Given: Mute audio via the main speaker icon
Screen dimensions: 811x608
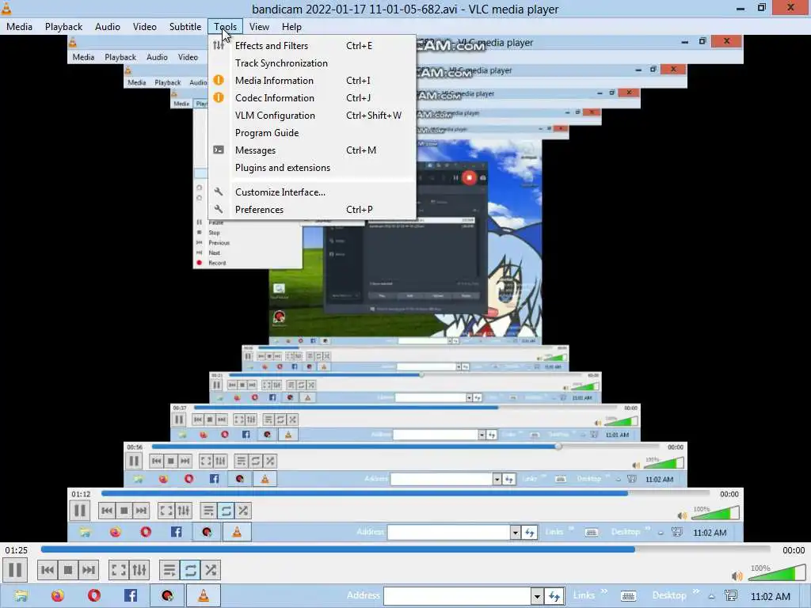Looking at the screenshot, I should click(x=737, y=576).
